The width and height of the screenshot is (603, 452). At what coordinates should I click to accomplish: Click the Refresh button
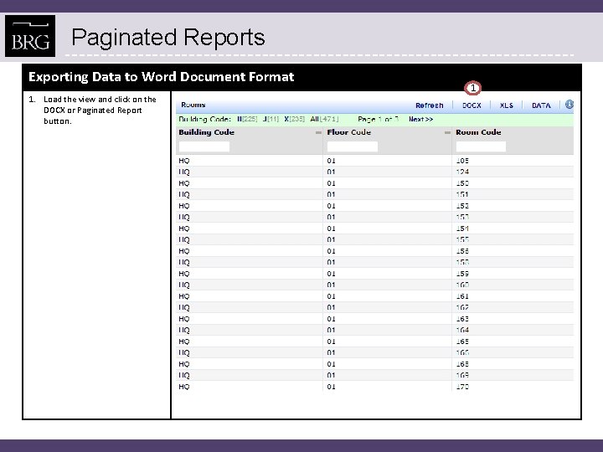[429, 105]
